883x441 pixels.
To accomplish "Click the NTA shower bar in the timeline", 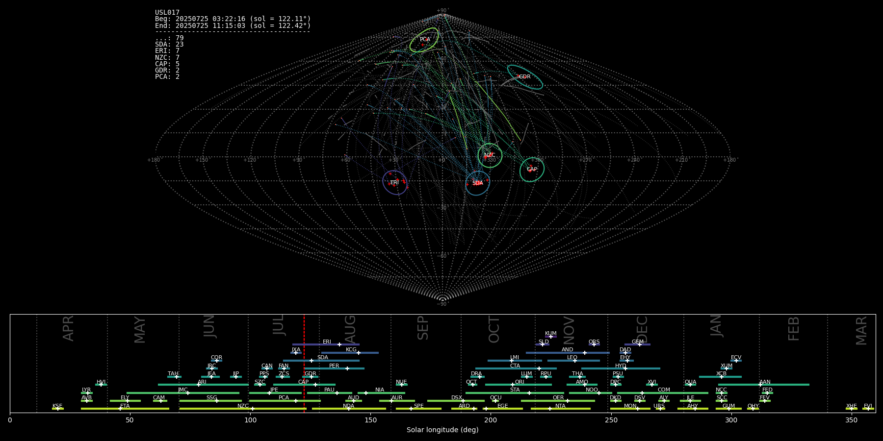I will pyautogui.click(x=560, y=409).
